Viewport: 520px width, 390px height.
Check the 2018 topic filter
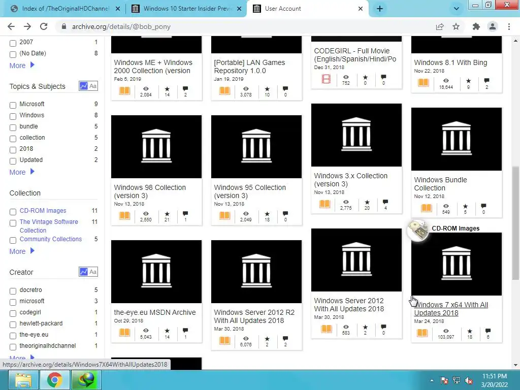[x=13, y=150]
